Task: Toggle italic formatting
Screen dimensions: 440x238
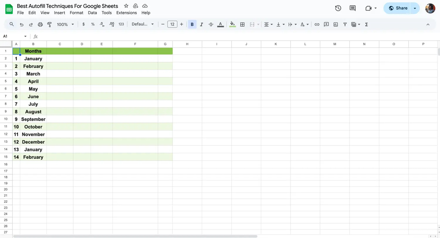Action: pos(202,25)
